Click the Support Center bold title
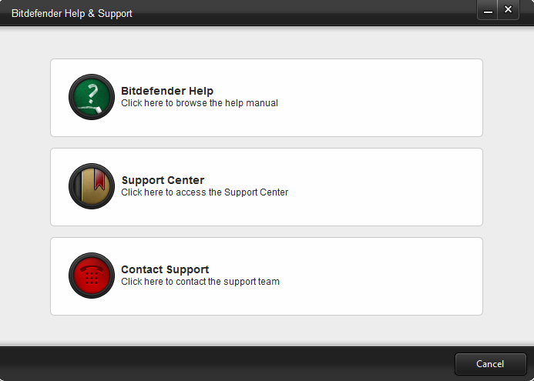The width and height of the screenshot is (534, 381). click(x=163, y=180)
